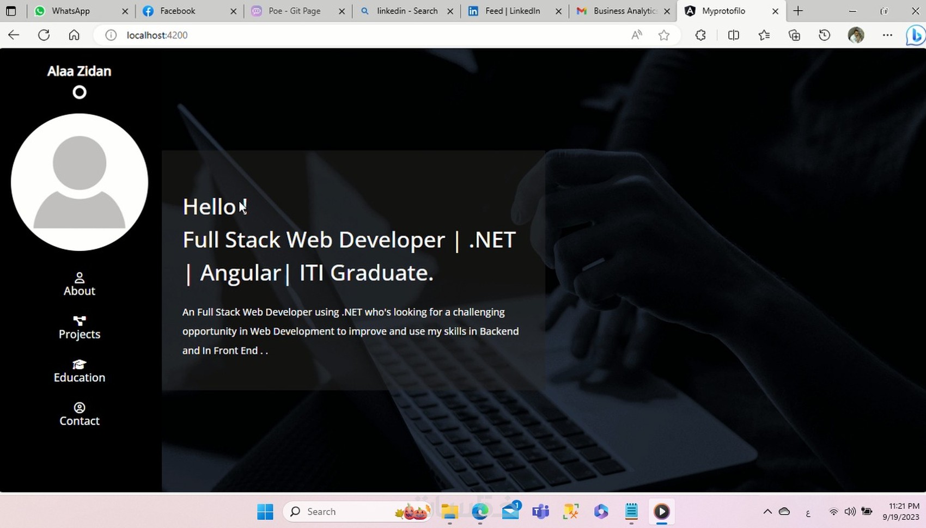The height and width of the screenshot is (528, 926).
Task: Toggle favorite star for localhost page
Action: 663,35
